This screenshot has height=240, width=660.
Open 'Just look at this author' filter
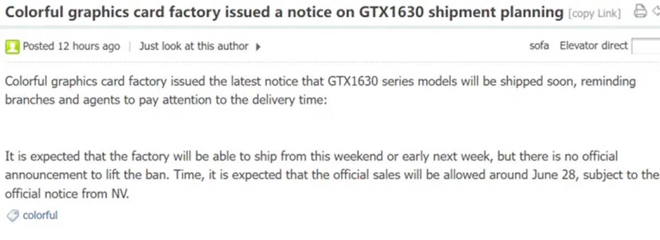(x=194, y=47)
